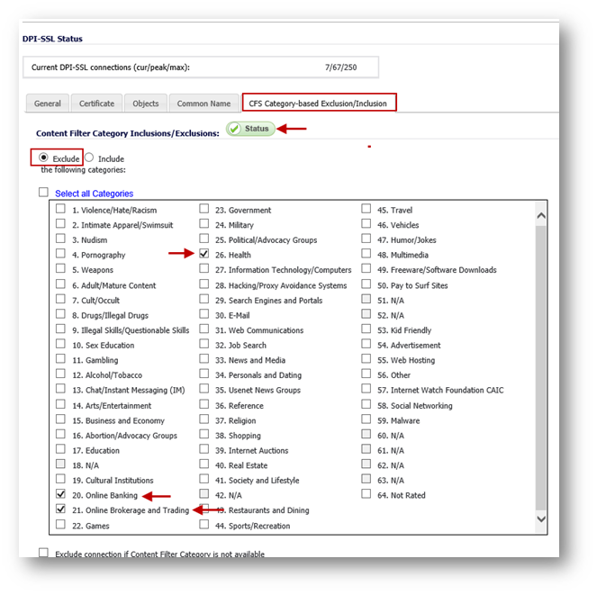Viewport: 597px width, 595px height.
Task: Tick the Select all Categories checkbox
Action: [x=43, y=193]
